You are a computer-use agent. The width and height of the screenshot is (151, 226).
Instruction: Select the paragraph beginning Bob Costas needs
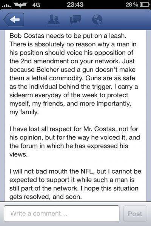pyautogui.click(x=74, y=74)
